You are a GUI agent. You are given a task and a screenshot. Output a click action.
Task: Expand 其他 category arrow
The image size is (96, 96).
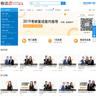(17, 42)
